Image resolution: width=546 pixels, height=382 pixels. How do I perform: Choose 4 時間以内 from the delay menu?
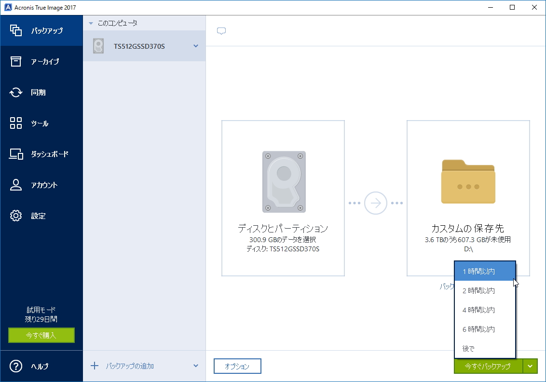pos(485,310)
